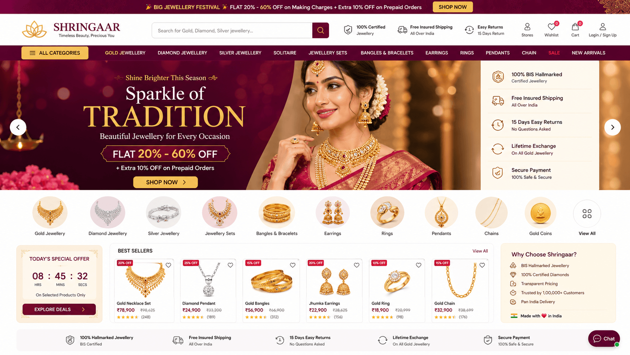Click the Explore Deals button
The image size is (630, 355).
(x=59, y=309)
